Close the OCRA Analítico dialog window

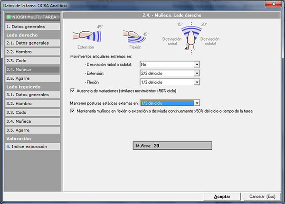(273, 4)
